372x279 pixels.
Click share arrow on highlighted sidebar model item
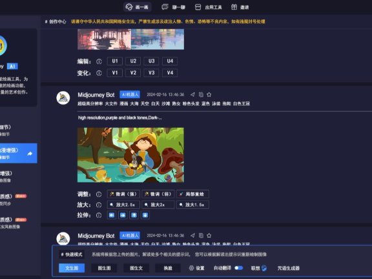pyautogui.click(x=30, y=154)
